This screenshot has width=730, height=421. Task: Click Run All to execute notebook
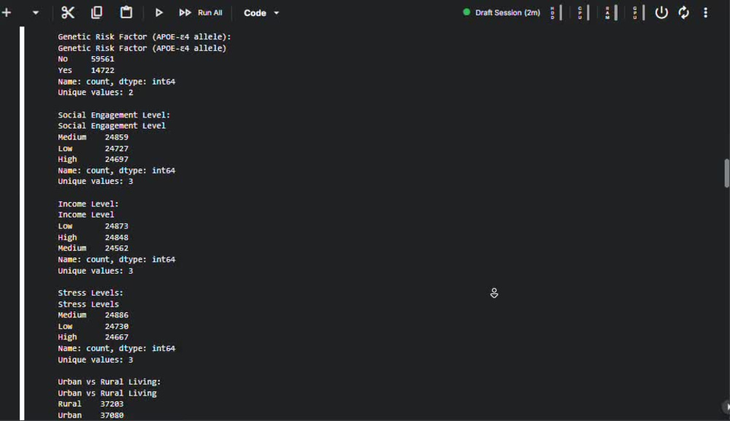pyautogui.click(x=201, y=12)
